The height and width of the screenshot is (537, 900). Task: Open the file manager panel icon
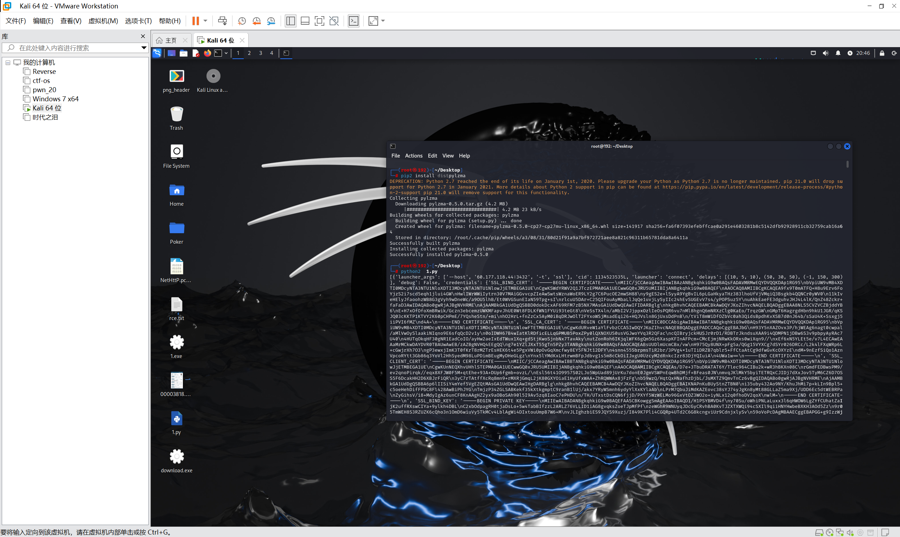coord(184,53)
